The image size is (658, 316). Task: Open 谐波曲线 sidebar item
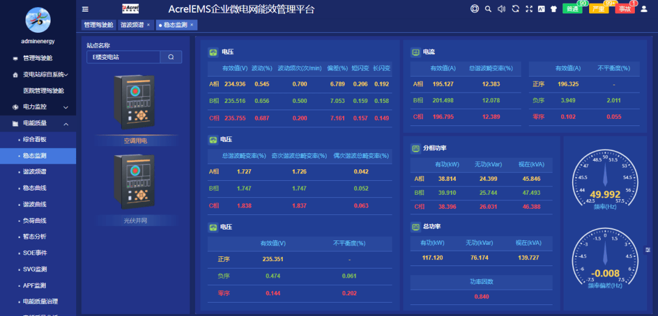pos(38,205)
